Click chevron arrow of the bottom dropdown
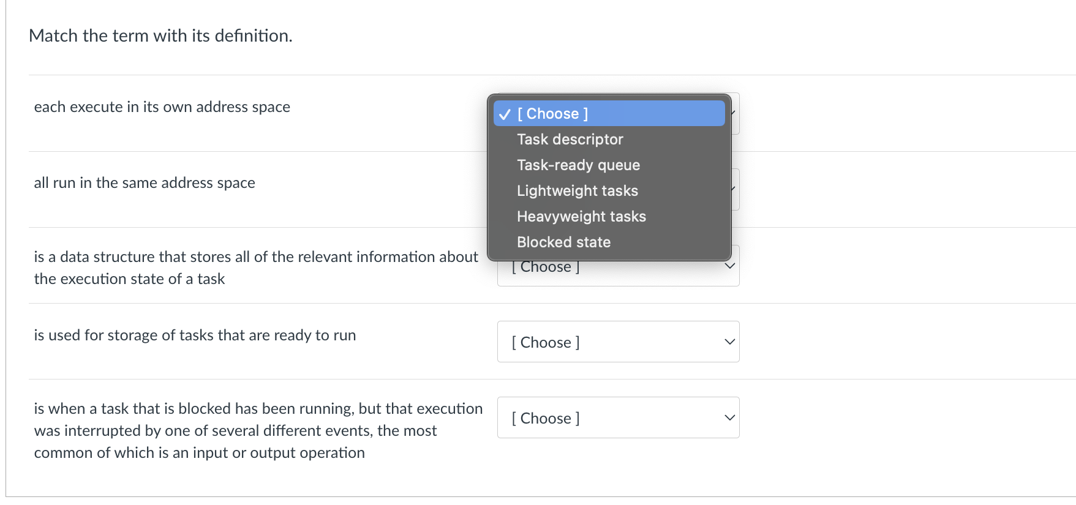Screen dimensions: 1076x505 [x=729, y=417]
